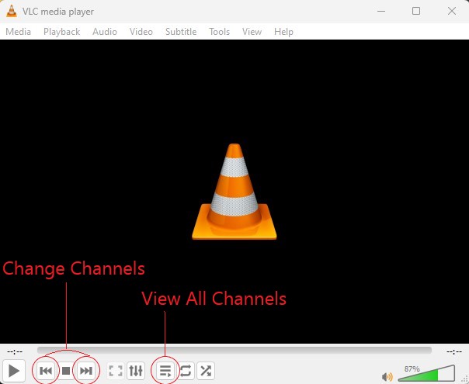
Task: Expand the Tools menu
Action: tap(220, 32)
